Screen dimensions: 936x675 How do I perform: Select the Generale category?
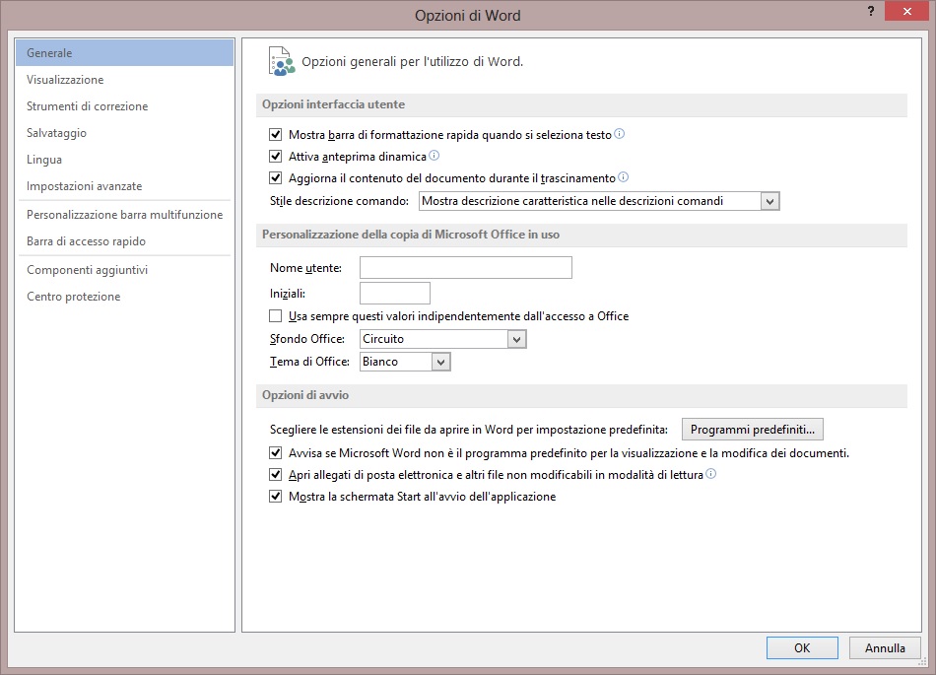[124, 52]
